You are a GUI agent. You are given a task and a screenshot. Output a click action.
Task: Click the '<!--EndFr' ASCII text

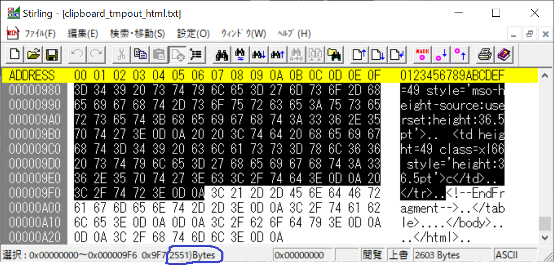pyautogui.click(x=475, y=193)
